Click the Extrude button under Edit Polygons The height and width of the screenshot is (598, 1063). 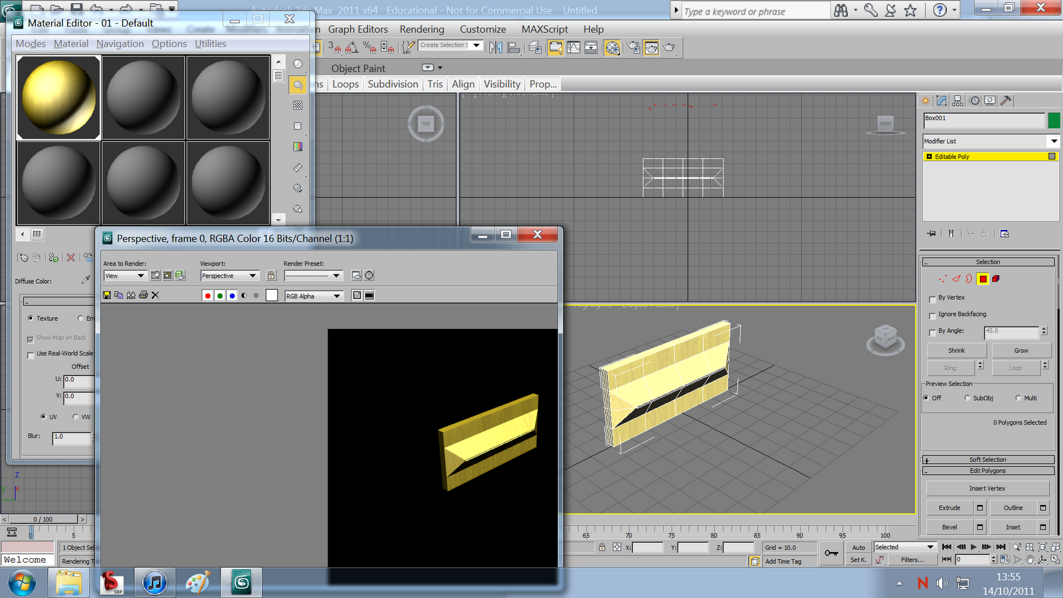(x=950, y=507)
